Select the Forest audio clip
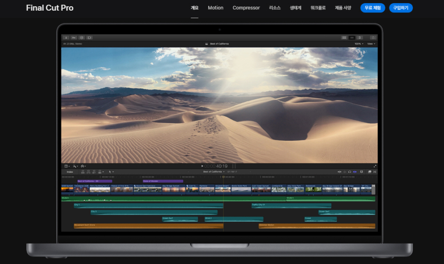The image size is (444, 264). [321, 219]
